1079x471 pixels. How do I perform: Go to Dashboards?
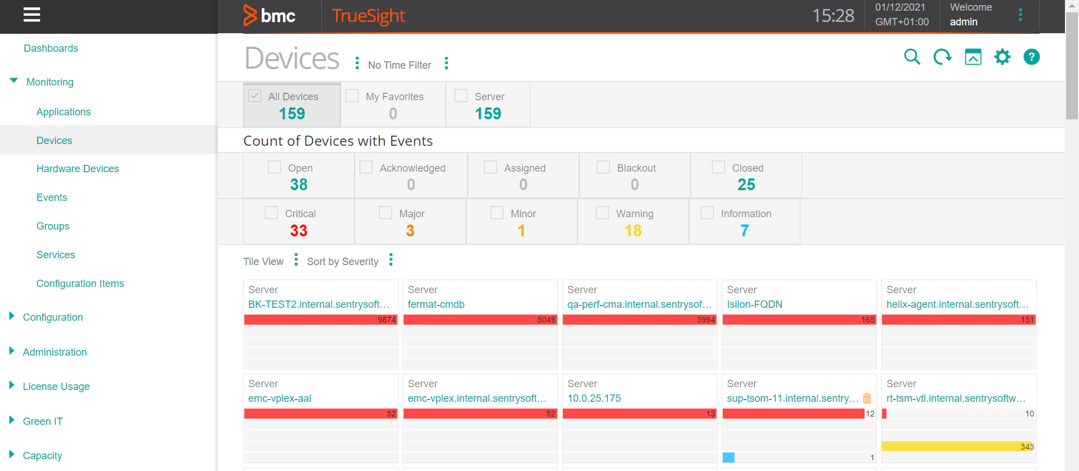point(51,48)
